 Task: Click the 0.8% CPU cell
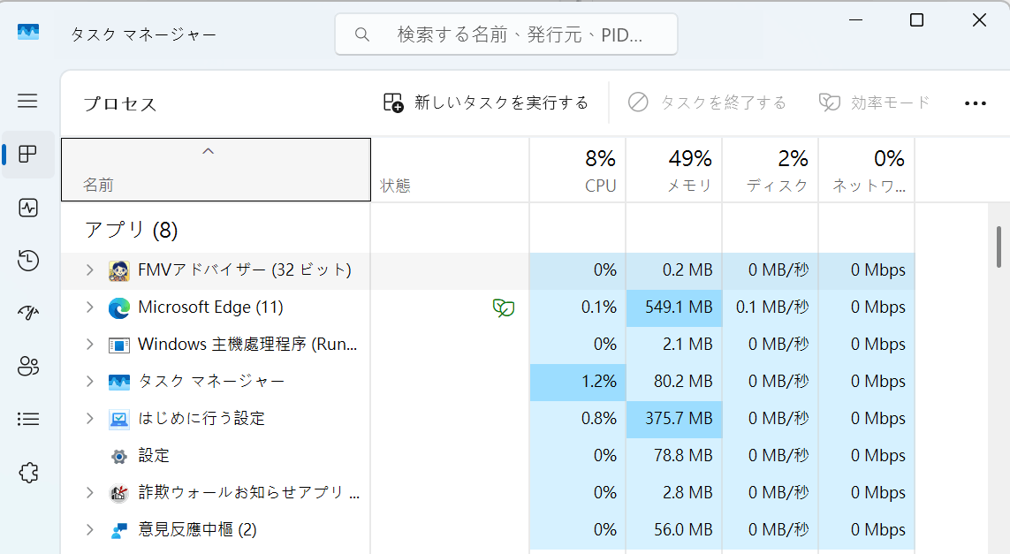click(578, 419)
